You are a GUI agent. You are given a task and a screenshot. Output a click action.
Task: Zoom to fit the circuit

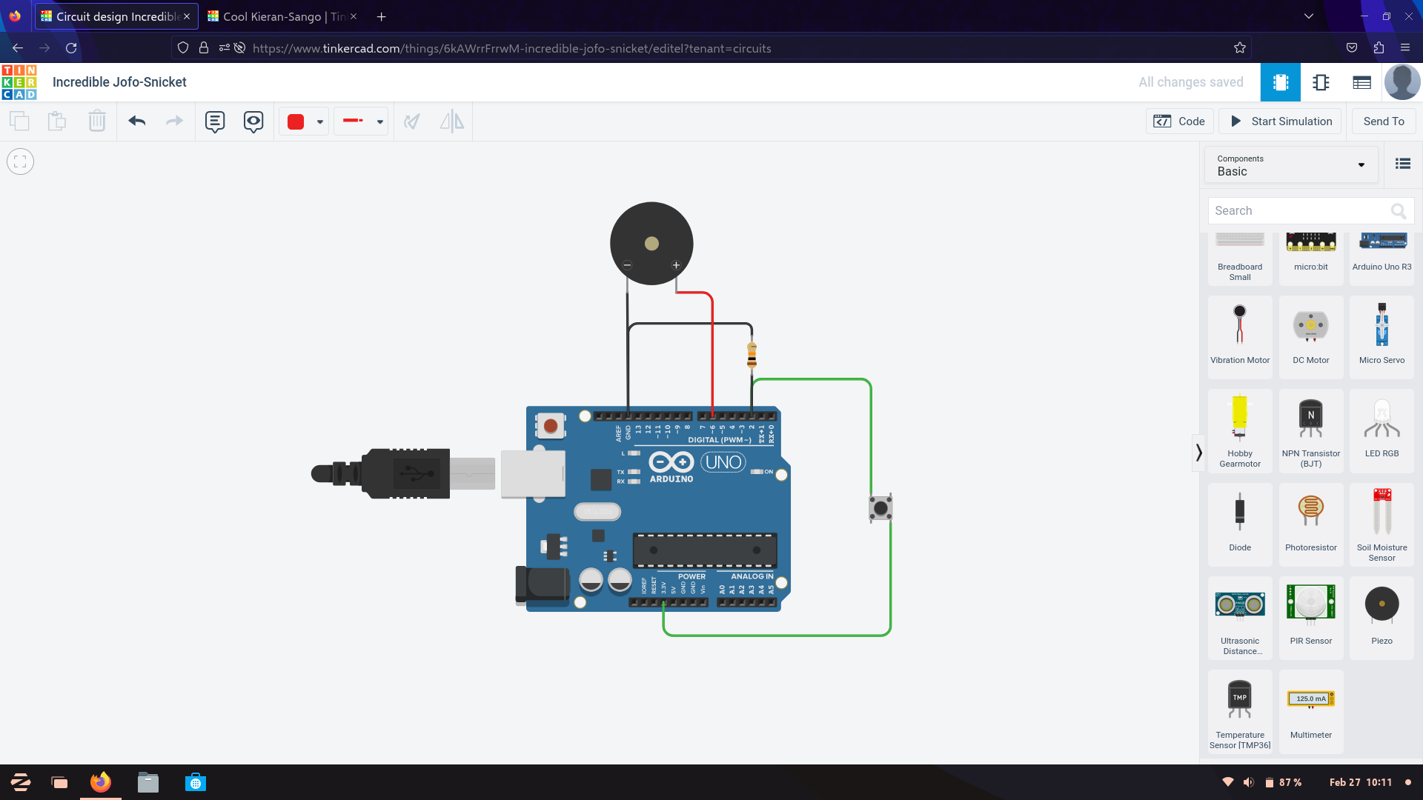(x=20, y=161)
